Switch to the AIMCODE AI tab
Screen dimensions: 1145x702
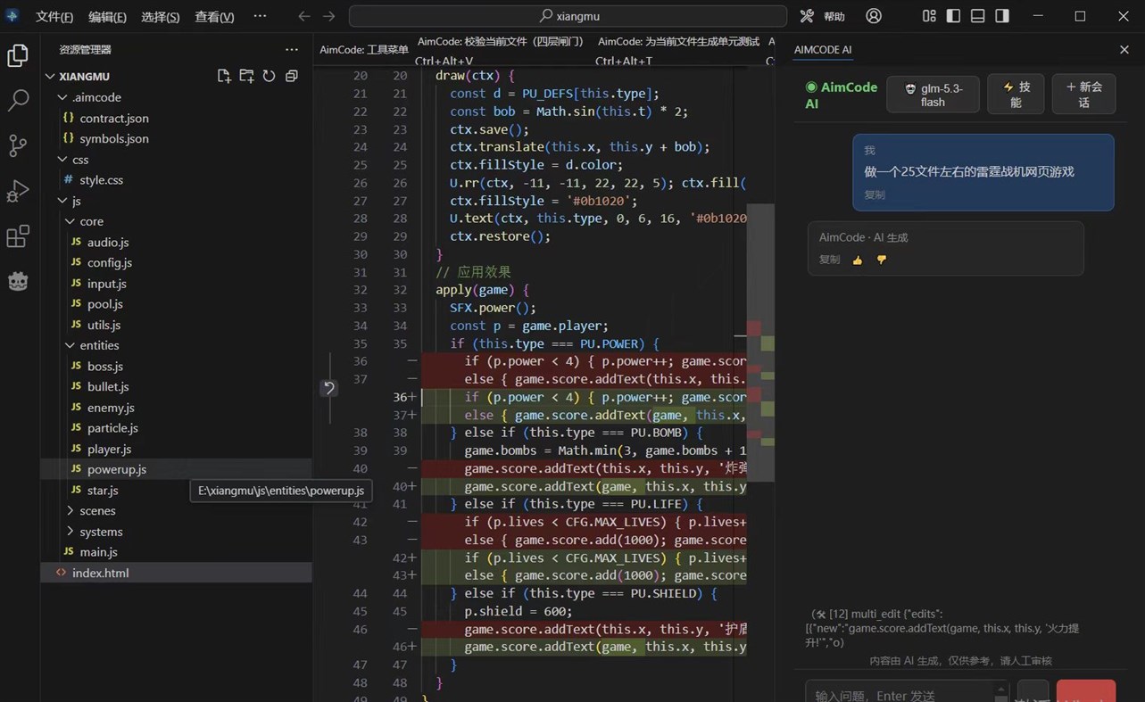822,50
